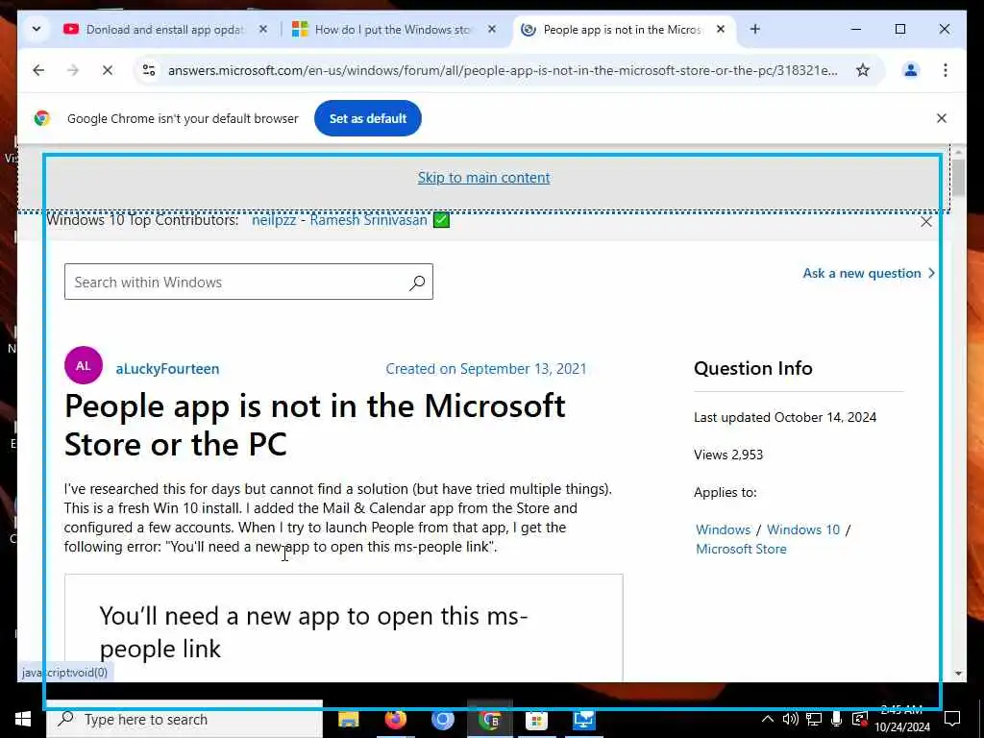Open the Windows category link
Image resolution: width=984 pixels, height=738 pixels.
point(723,529)
